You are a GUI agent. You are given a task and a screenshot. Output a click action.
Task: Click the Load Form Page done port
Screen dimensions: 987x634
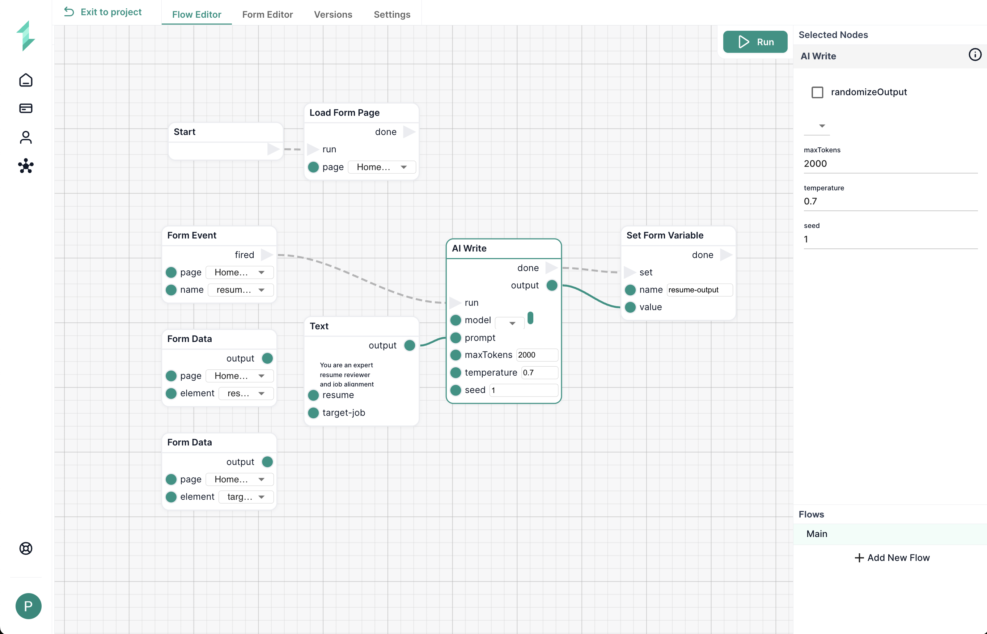pos(409,132)
